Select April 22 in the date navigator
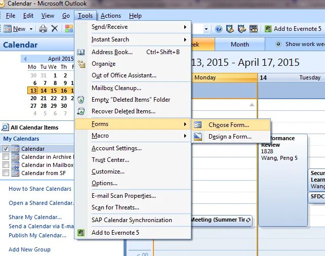 coord(54,98)
